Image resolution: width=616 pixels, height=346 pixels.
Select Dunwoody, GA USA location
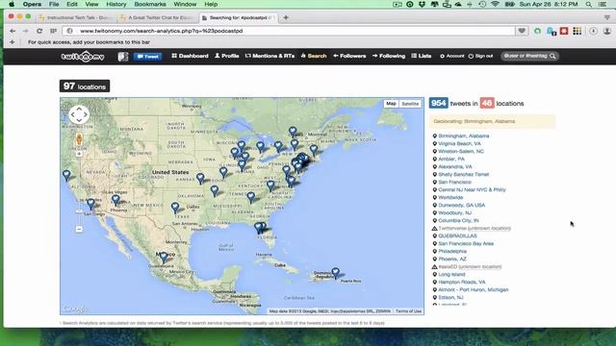[x=461, y=205]
